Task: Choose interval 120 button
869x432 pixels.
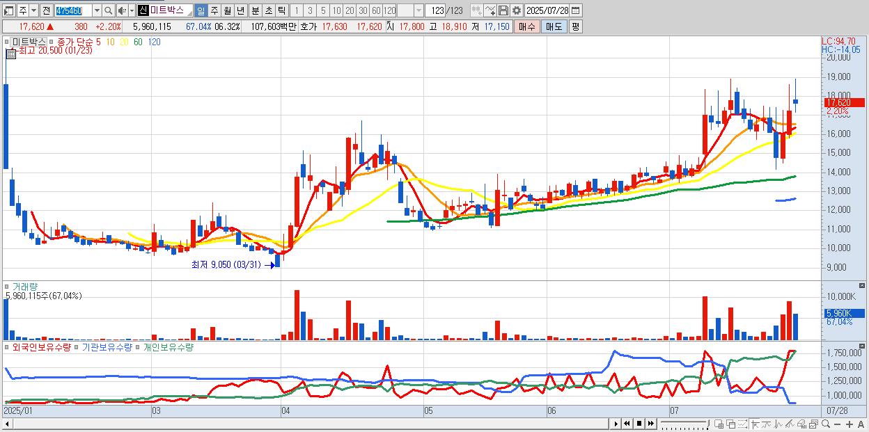Action: [389, 10]
